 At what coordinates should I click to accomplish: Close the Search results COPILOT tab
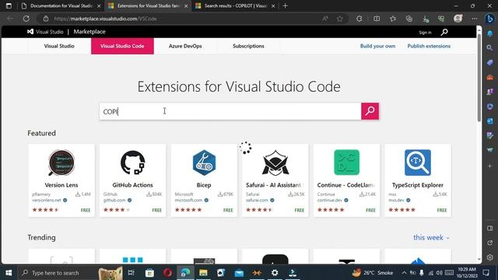(x=273, y=5)
